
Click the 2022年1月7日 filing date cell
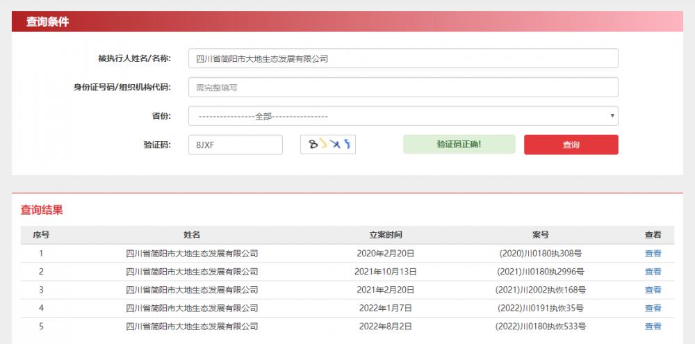386,308
